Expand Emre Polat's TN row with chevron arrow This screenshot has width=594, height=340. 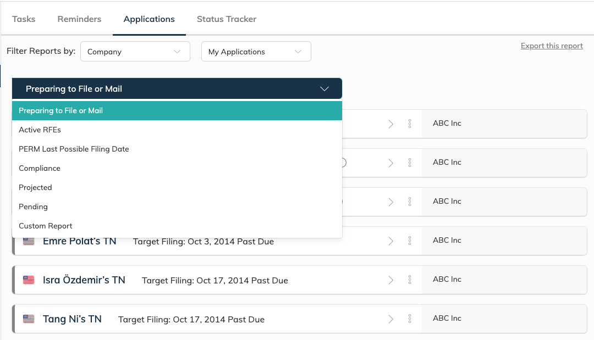(x=391, y=241)
